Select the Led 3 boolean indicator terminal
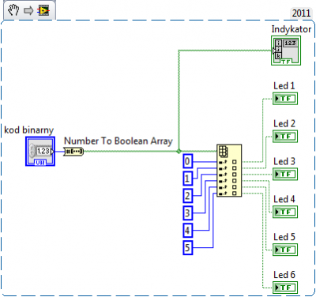316x297 pixels. click(x=285, y=174)
